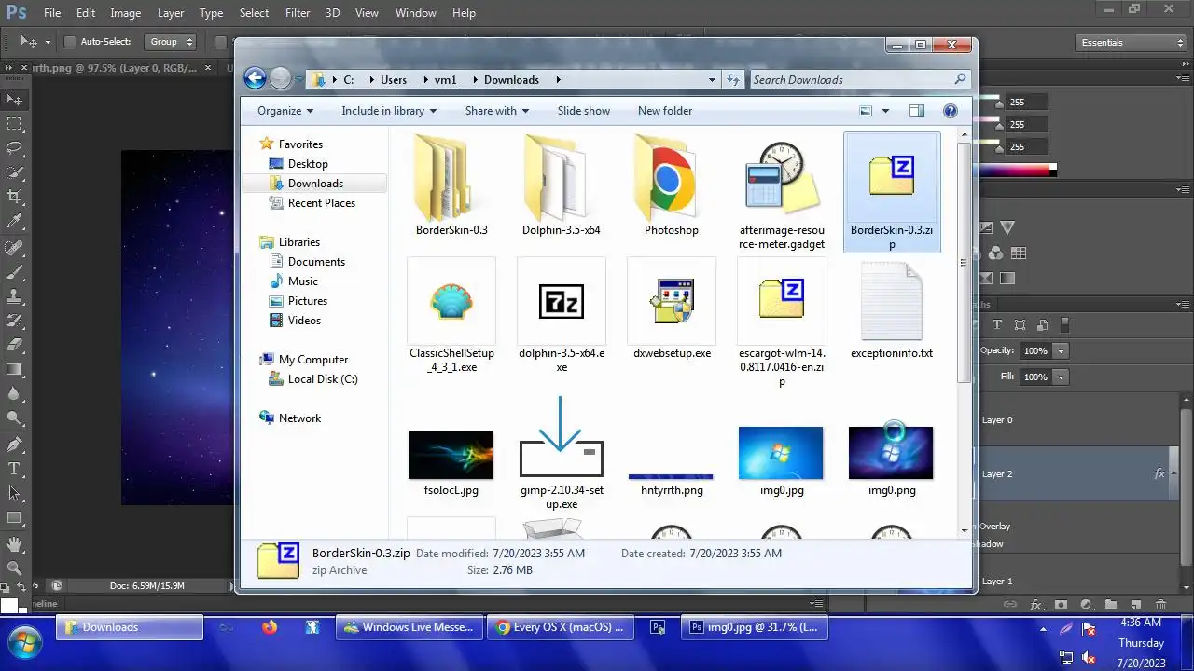Screen dimensions: 1194x671
Task: Open Windows Live Messenger taskbar button
Action: (410, 627)
